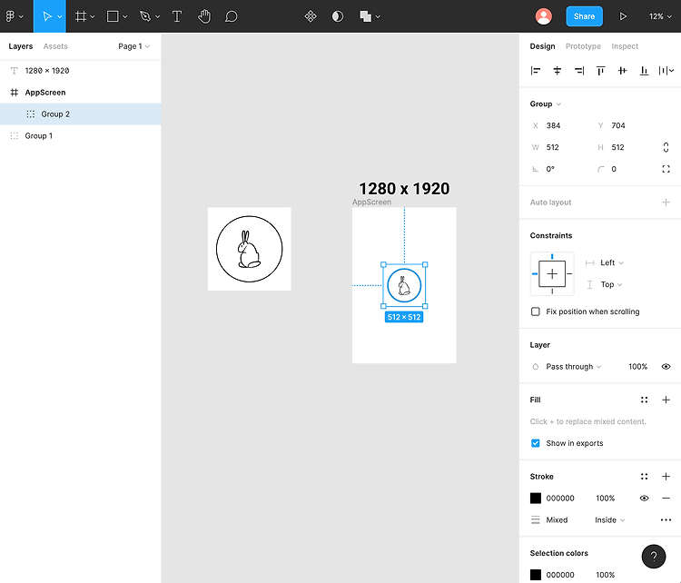Select the Group 1 layer
681x583 pixels.
81,135
